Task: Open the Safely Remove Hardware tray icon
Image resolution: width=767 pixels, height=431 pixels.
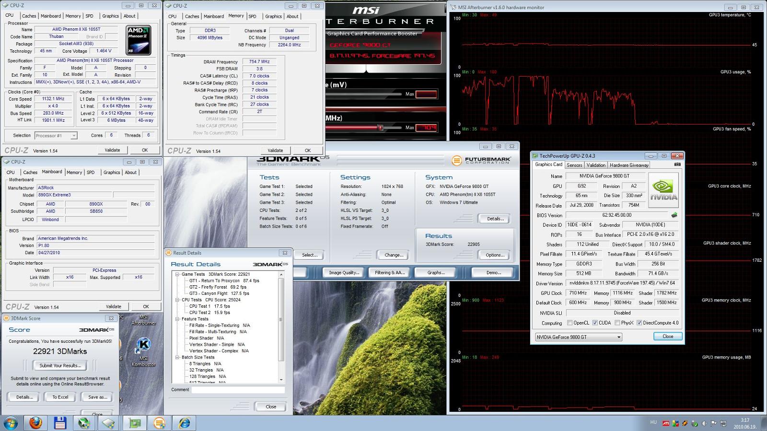Action: pyautogui.click(x=695, y=423)
